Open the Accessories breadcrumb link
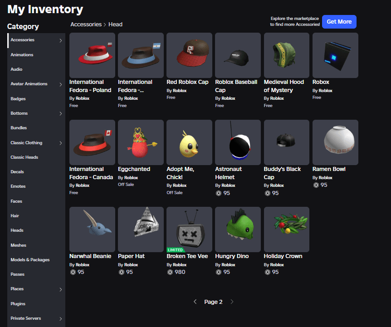 click(86, 24)
